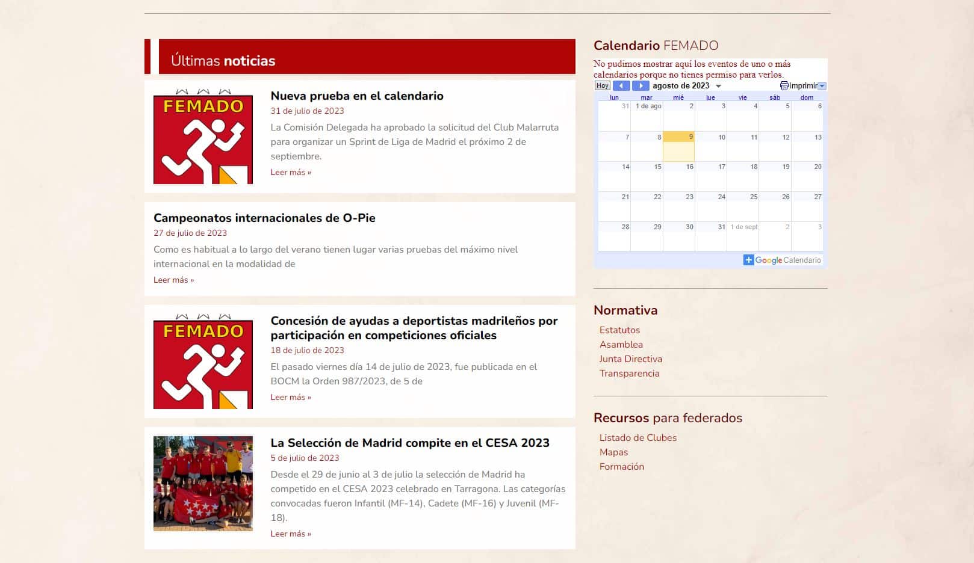
Task: Open Listado de Clubes link
Action: tap(637, 437)
